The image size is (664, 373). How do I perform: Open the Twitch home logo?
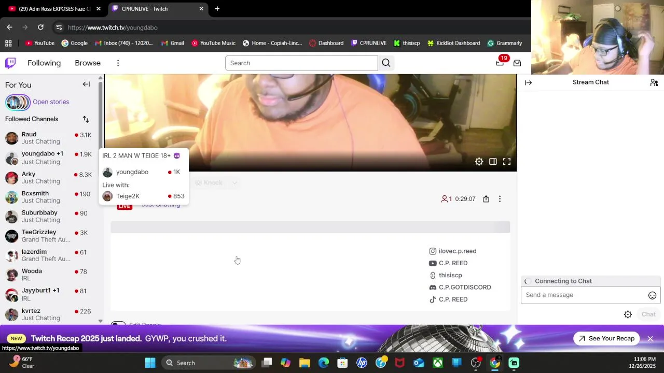click(x=10, y=63)
